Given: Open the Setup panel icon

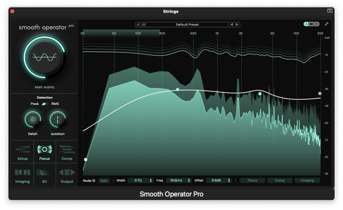Looking at the screenshot, I should 23,152.
